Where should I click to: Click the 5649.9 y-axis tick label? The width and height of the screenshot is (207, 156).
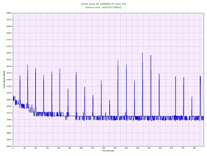coord(9,26)
